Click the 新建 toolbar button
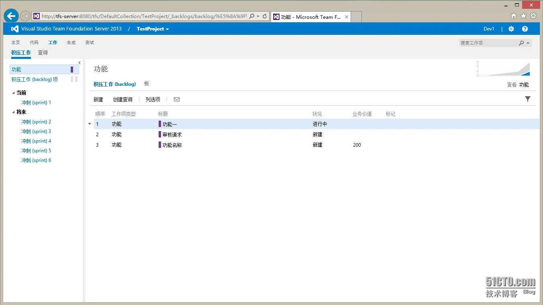Screen dimensions: 543x305 98,99
